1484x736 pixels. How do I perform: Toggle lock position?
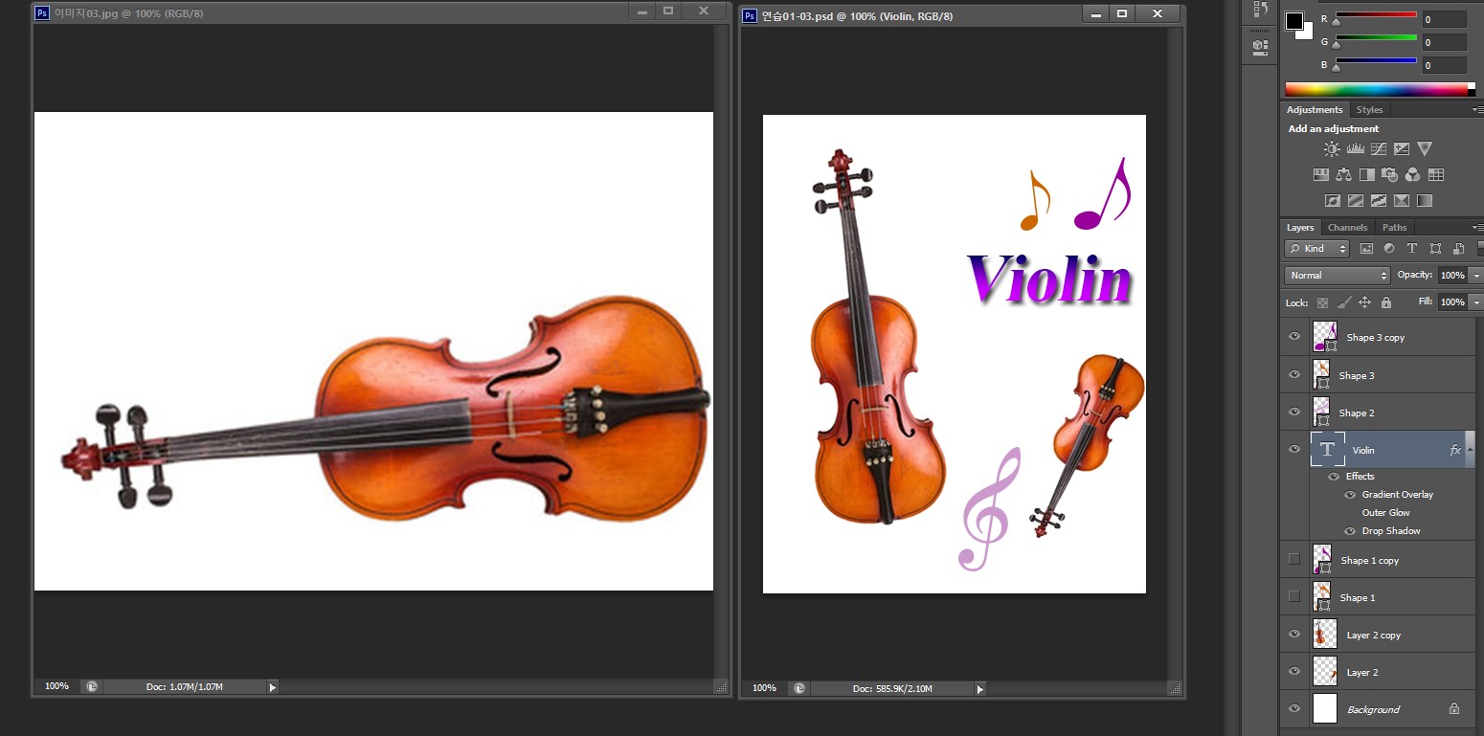coord(1365,302)
